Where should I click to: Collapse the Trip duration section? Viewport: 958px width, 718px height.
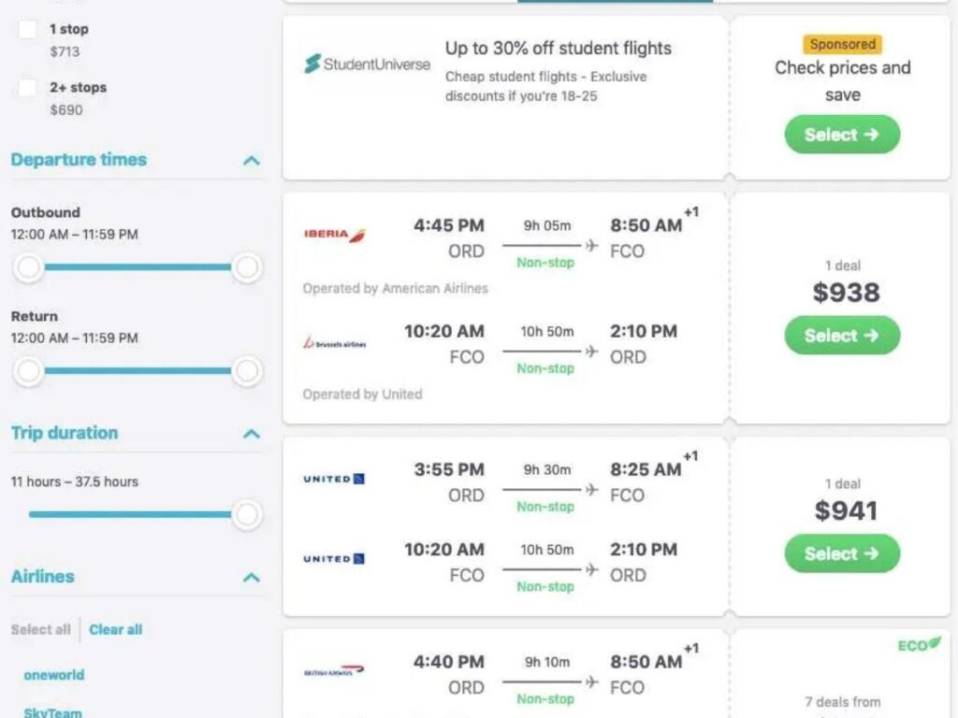(250, 433)
